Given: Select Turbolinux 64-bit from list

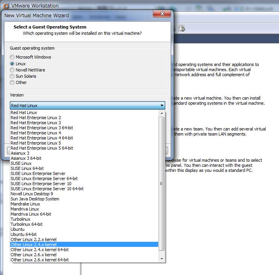Looking at the screenshot, I should coord(84,224).
